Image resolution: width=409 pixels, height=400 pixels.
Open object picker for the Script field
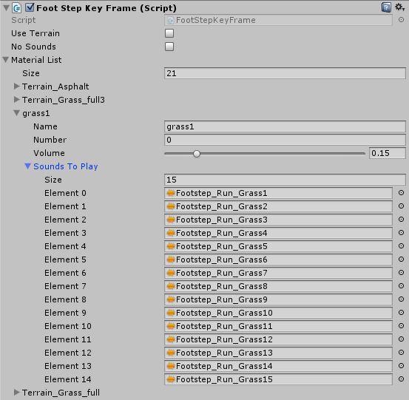401,20
